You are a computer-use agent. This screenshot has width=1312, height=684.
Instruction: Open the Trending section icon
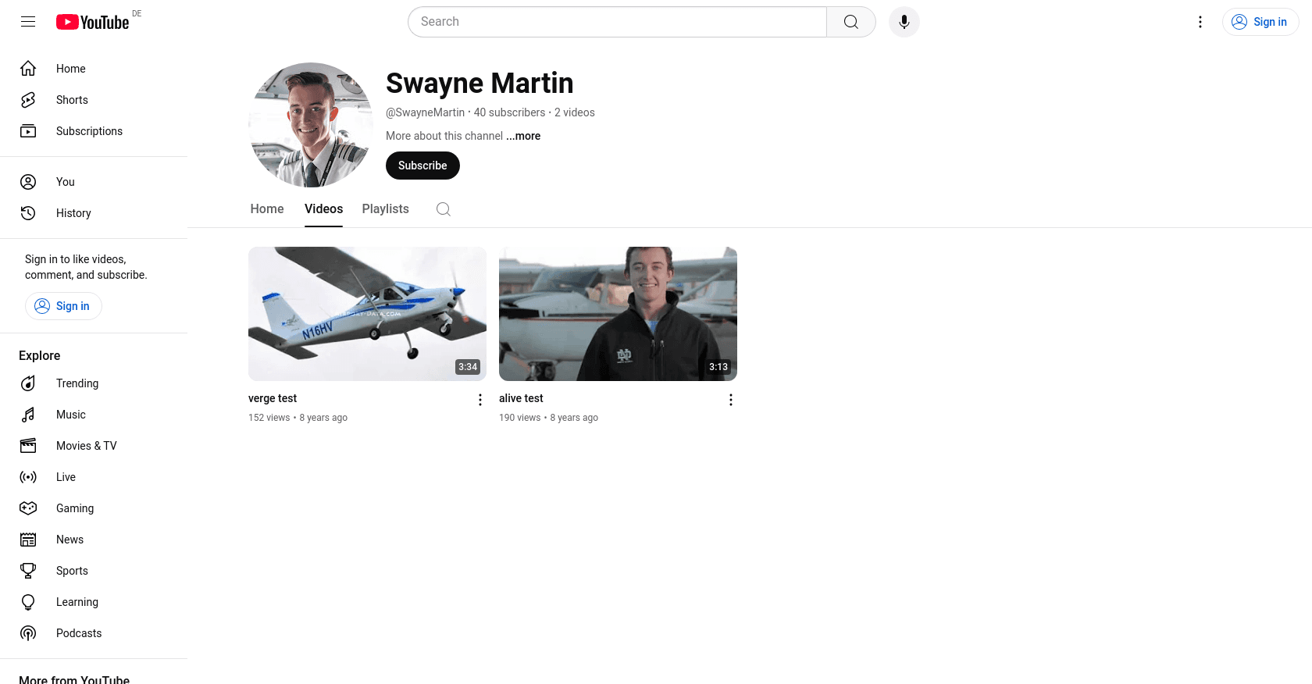pos(28,383)
